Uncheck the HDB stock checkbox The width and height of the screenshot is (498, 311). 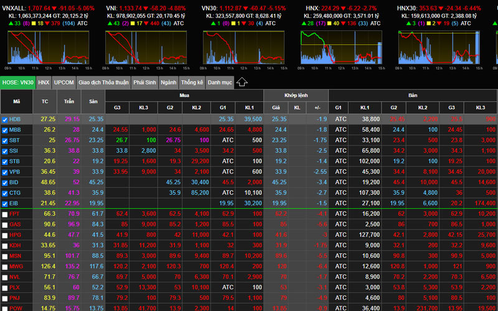[5, 119]
